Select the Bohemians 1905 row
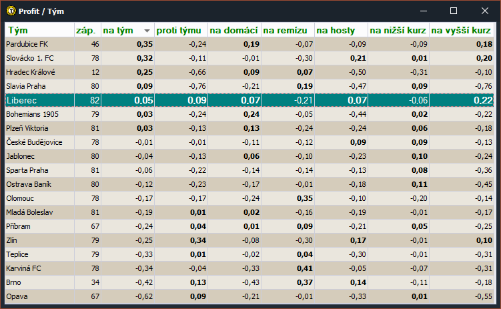501x309 pixels. (249, 114)
